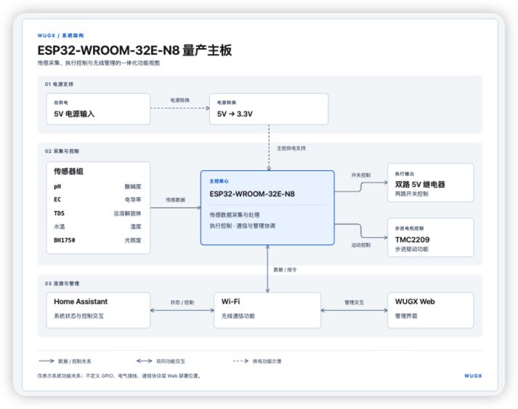Click the footer note starting "仅表示系统功能关系"
The width and height of the screenshot is (518, 409).
[x=119, y=376]
